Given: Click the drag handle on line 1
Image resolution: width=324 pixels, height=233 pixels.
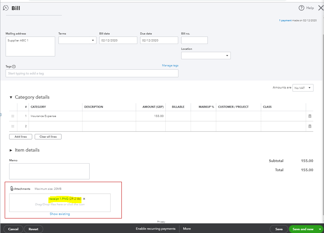Looking at the screenshot, I should pyautogui.click(x=13, y=116).
